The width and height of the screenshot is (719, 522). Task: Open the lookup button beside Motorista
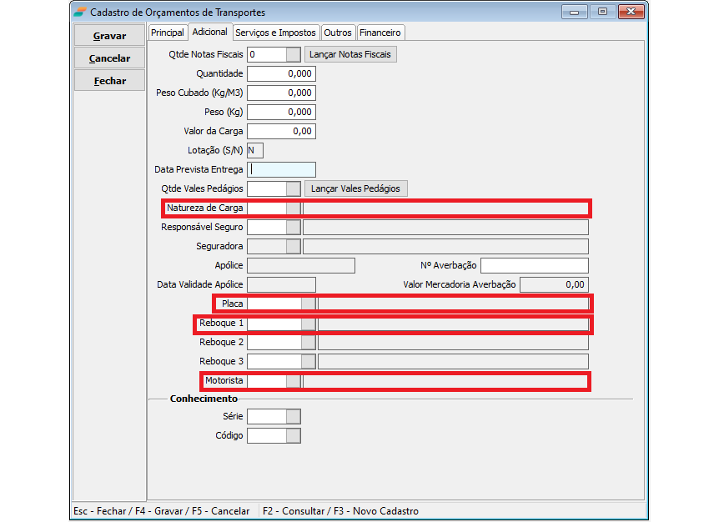click(x=293, y=380)
